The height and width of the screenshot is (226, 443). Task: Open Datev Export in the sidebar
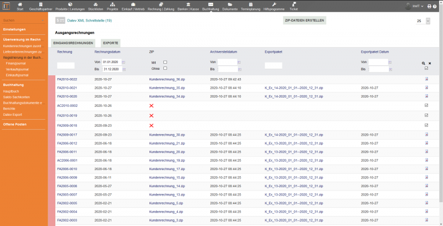(12, 115)
